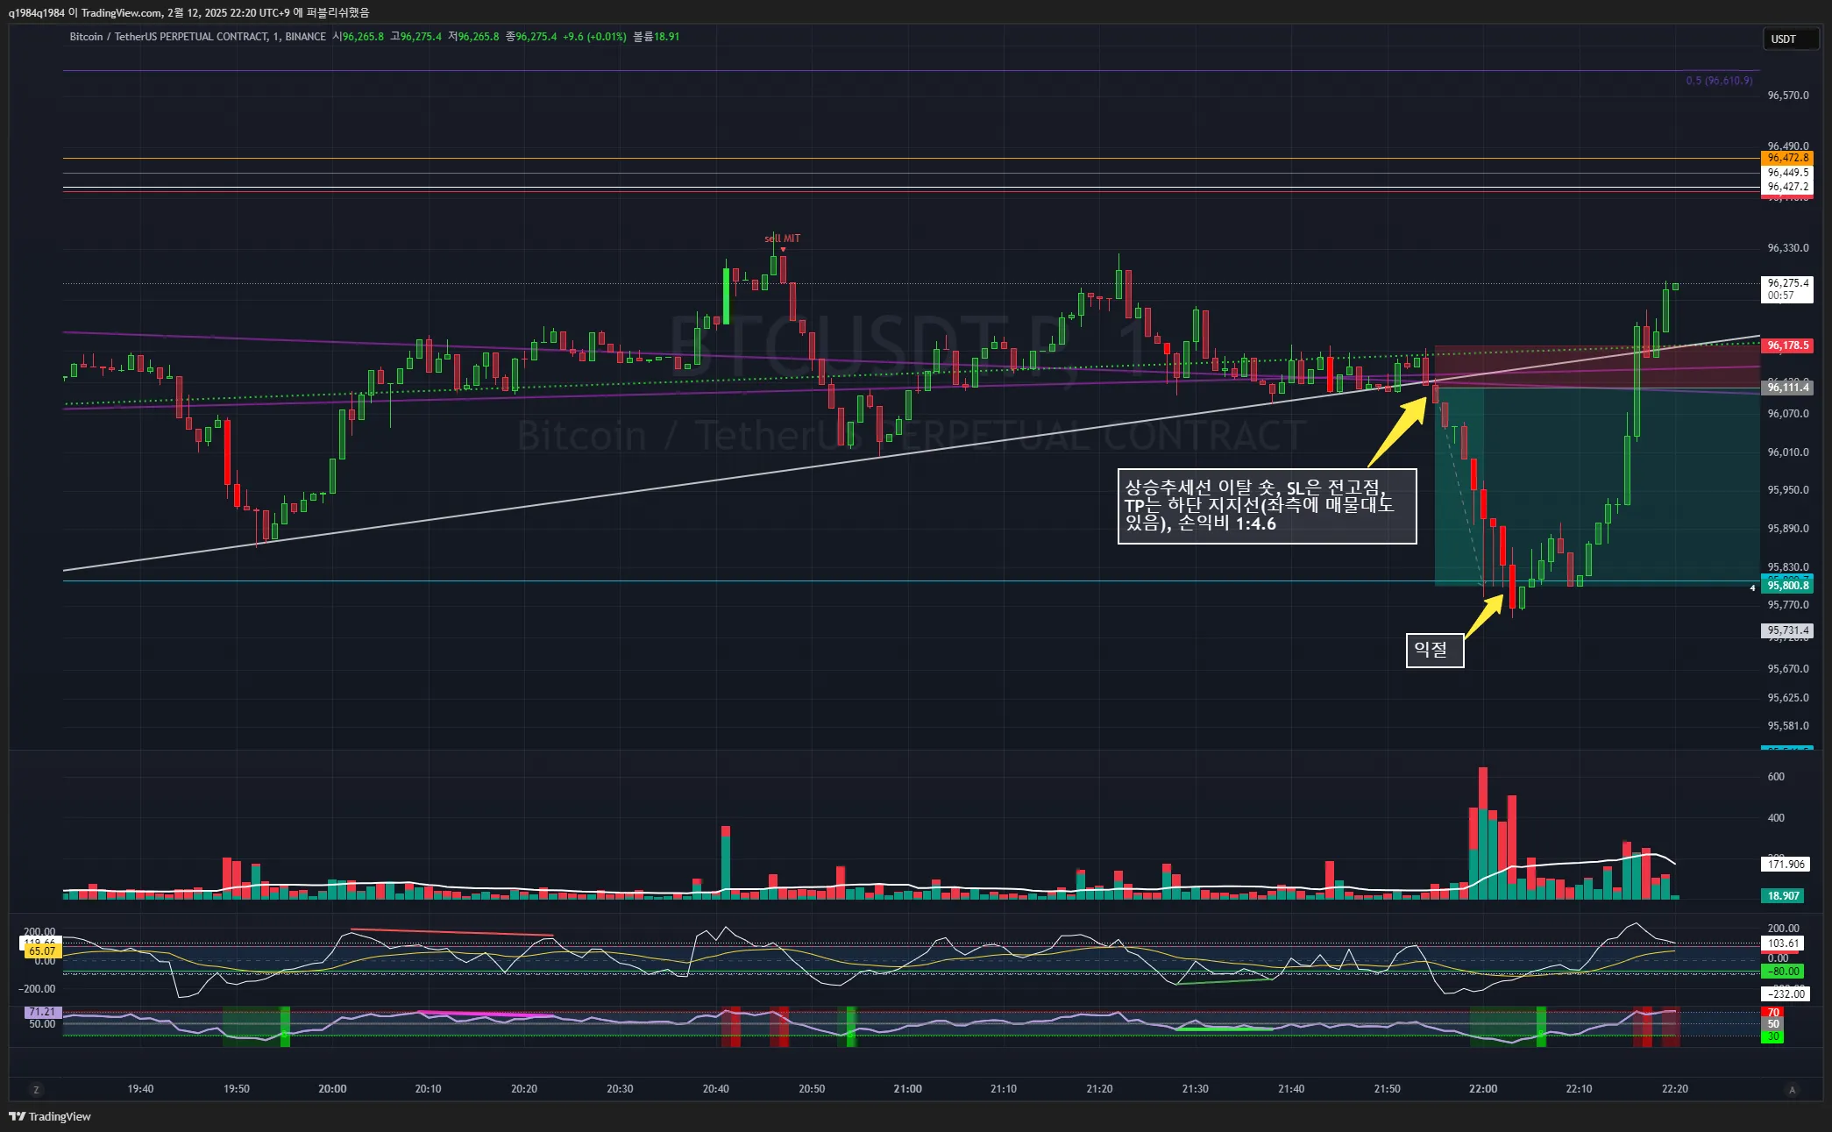This screenshot has height=1132, width=1832.
Task: Open the TradingView logo link
Action: tap(50, 1116)
